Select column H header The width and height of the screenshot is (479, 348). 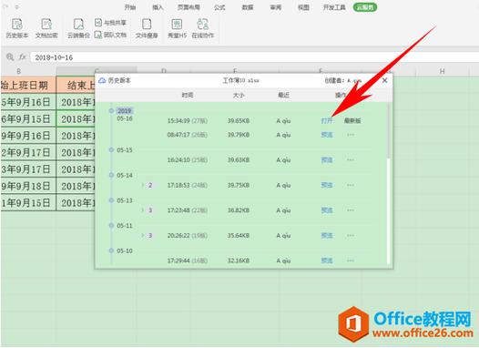pyautogui.click(x=442, y=71)
